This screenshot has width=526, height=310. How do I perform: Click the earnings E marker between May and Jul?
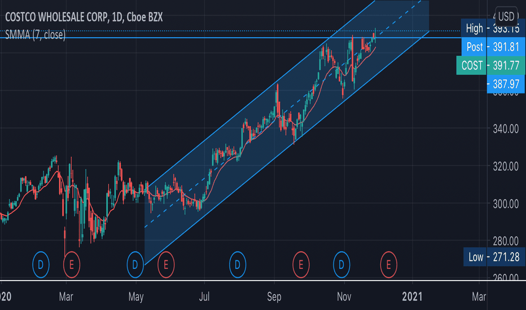click(166, 265)
